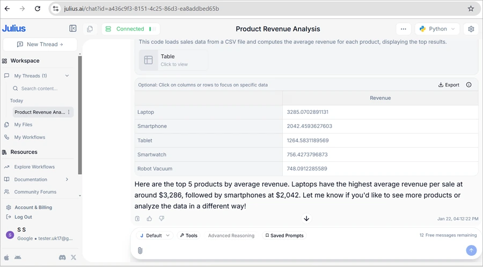This screenshot has width=483, height=267.
Task: Expand the Documentation submenu arrow
Action: 67,179
